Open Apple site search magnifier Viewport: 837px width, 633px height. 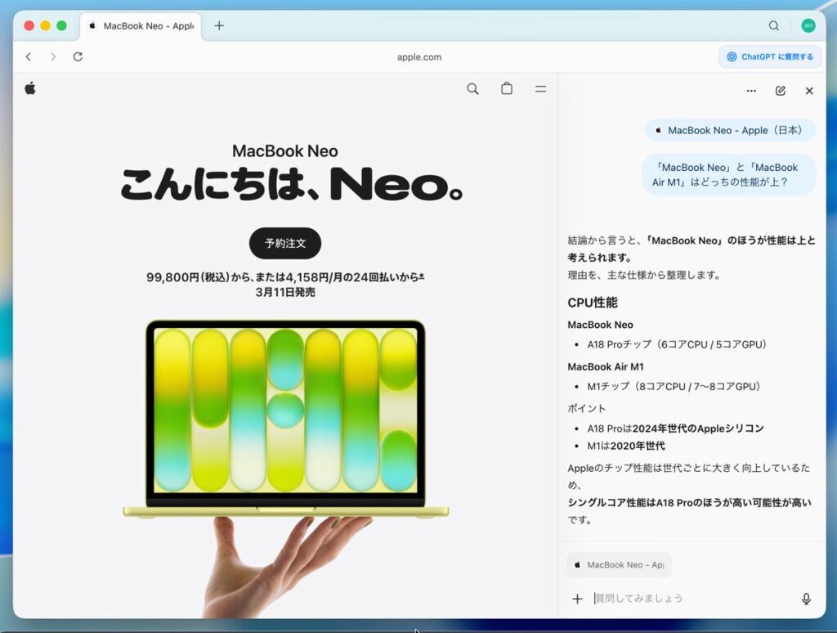(x=472, y=89)
